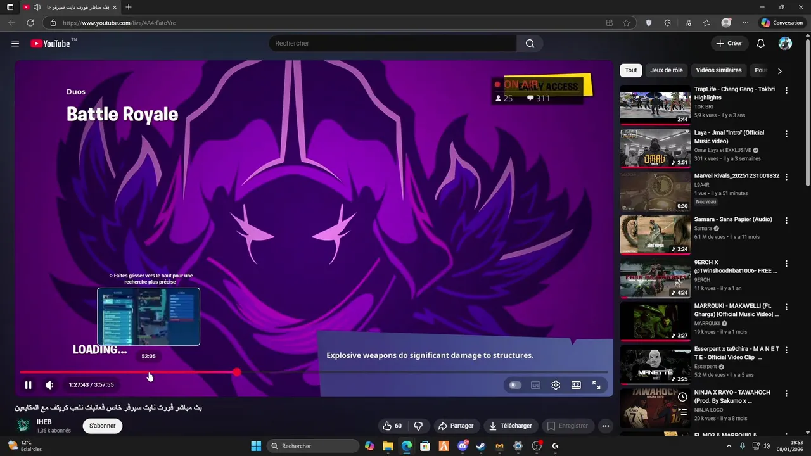Screen dimensions: 811x456
Task: Open options for NINJA X RAYO video
Action: point(786,393)
